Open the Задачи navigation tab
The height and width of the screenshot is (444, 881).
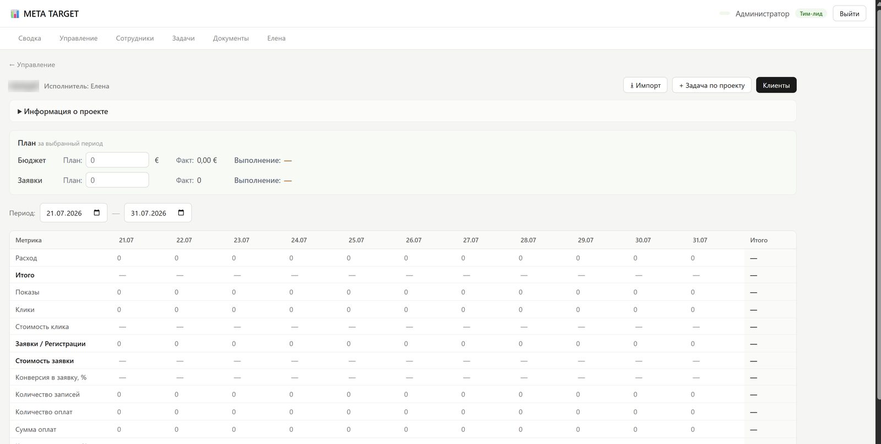pyautogui.click(x=183, y=38)
